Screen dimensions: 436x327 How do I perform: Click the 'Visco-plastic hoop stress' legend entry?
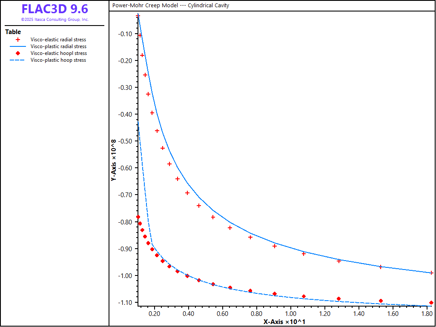[x=58, y=60]
